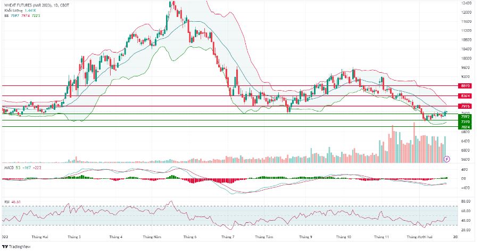Select the 881'0 resistance price label

[x=465, y=85]
